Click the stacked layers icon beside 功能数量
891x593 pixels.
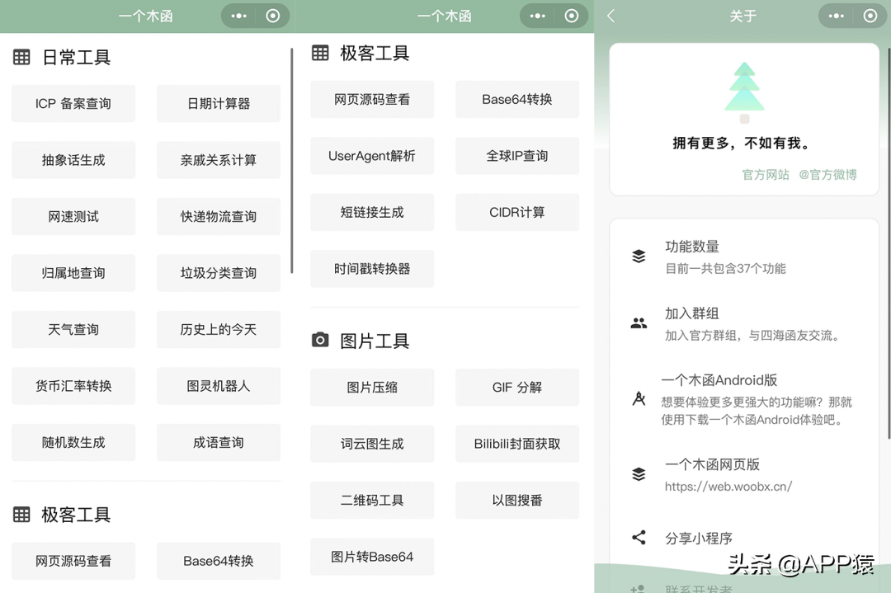tap(639, 256)
